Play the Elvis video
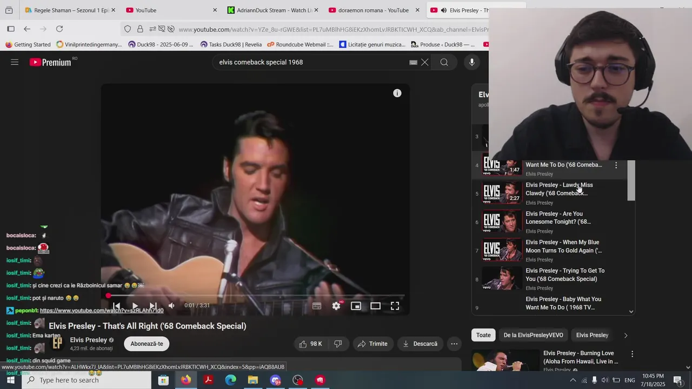692x389 pixels. 135,306
